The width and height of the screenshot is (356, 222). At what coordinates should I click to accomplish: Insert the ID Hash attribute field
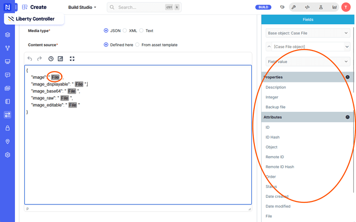point(272,137)
